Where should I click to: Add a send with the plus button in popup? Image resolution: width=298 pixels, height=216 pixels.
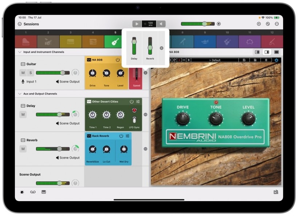coord(162,48)
